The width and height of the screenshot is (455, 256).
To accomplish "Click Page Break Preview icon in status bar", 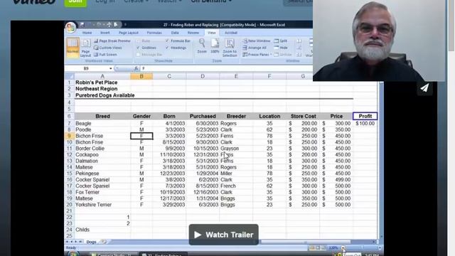I will 323,248.
